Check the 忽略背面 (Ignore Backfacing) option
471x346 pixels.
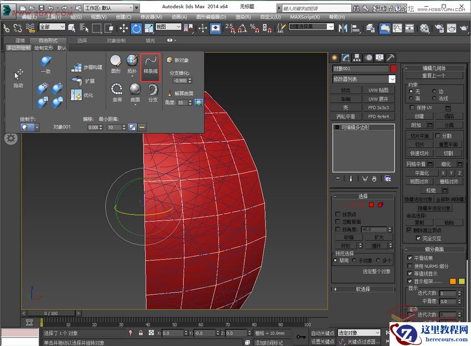(x=337, y=222)
